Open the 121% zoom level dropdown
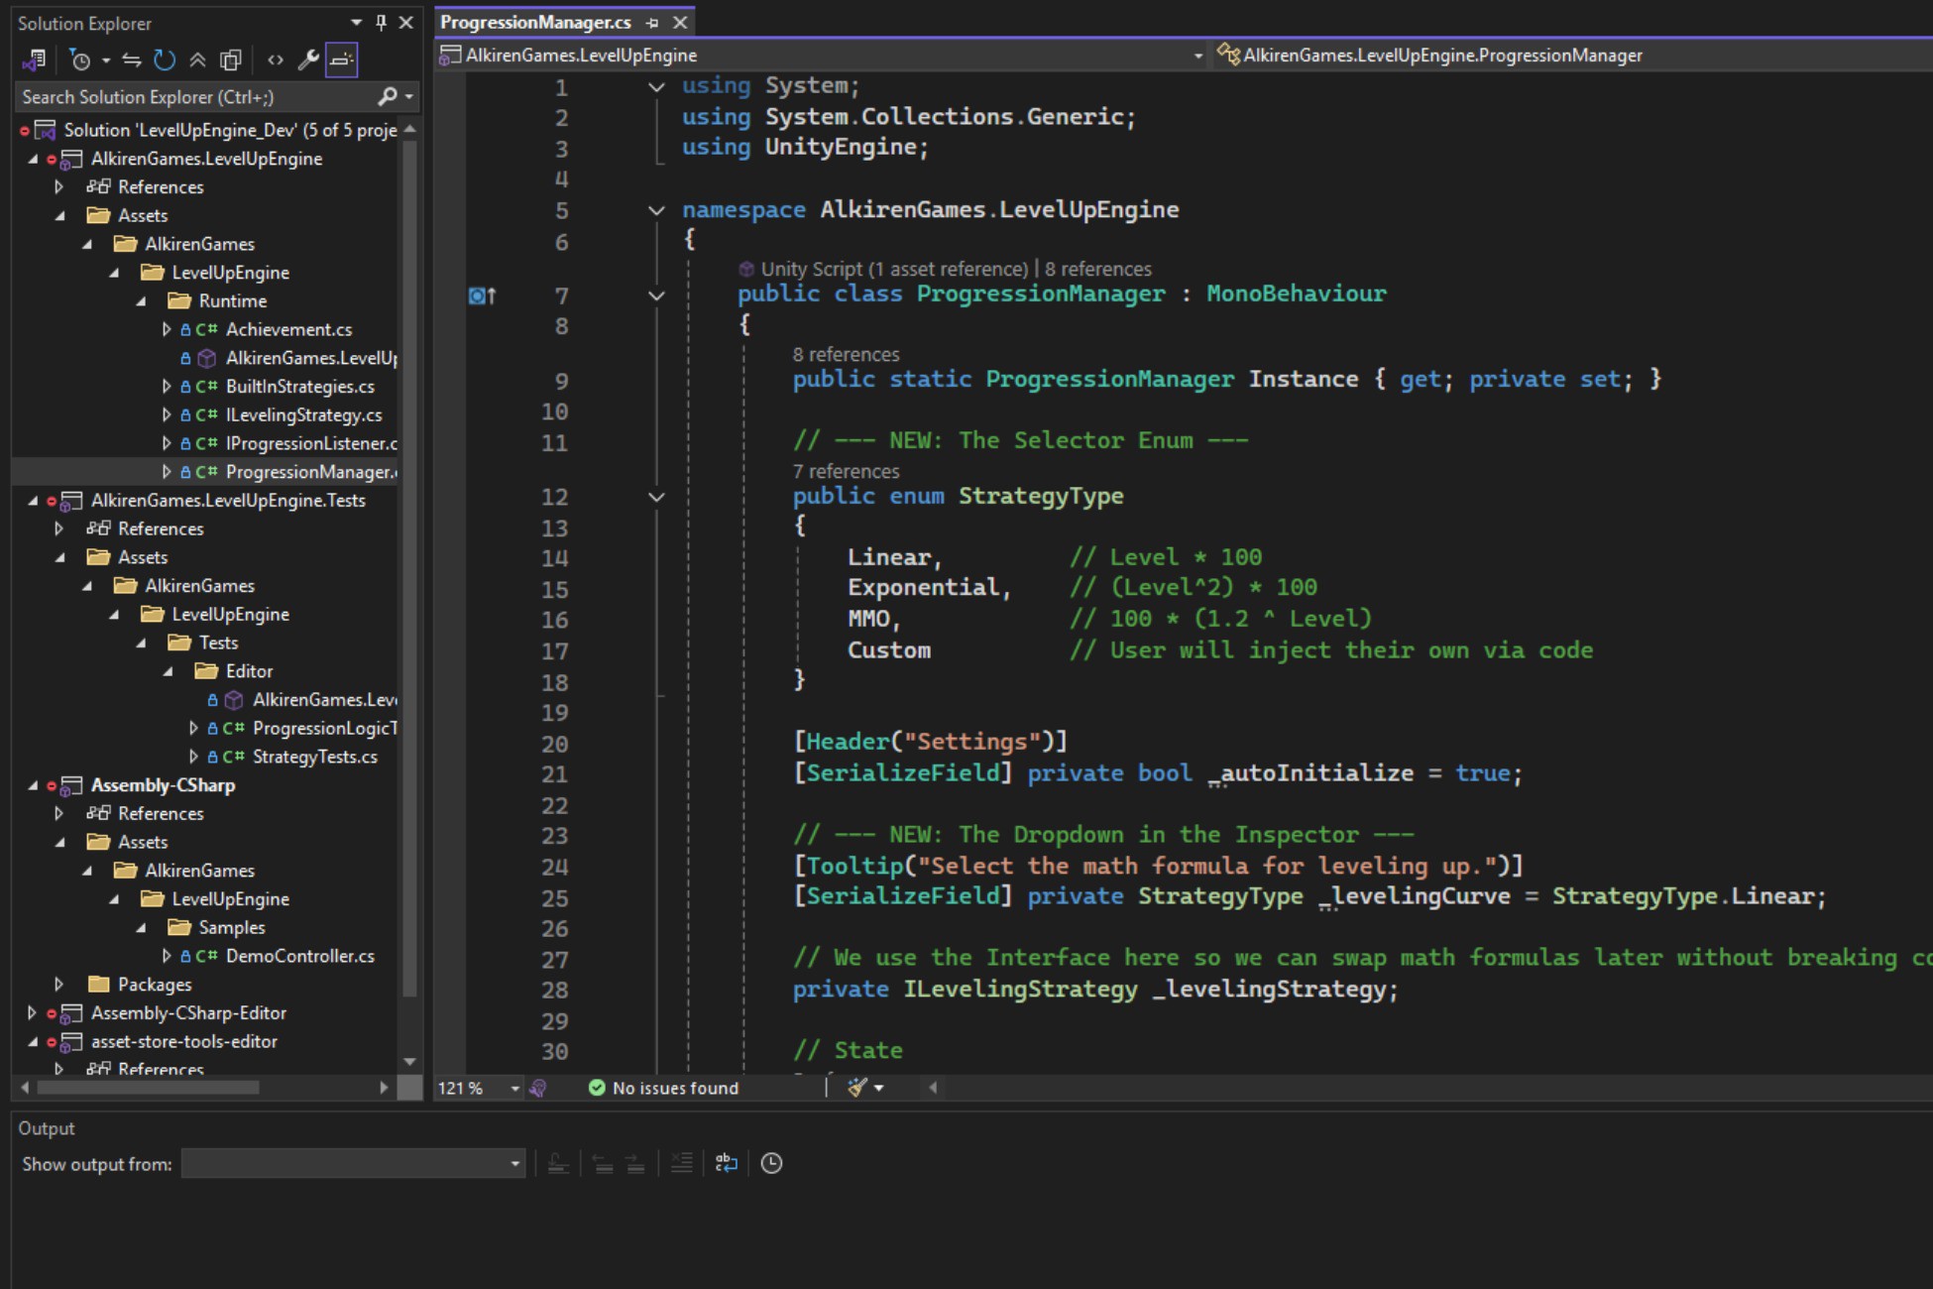This screenshot has width=1933, height=1289. tap(515, 1088)
